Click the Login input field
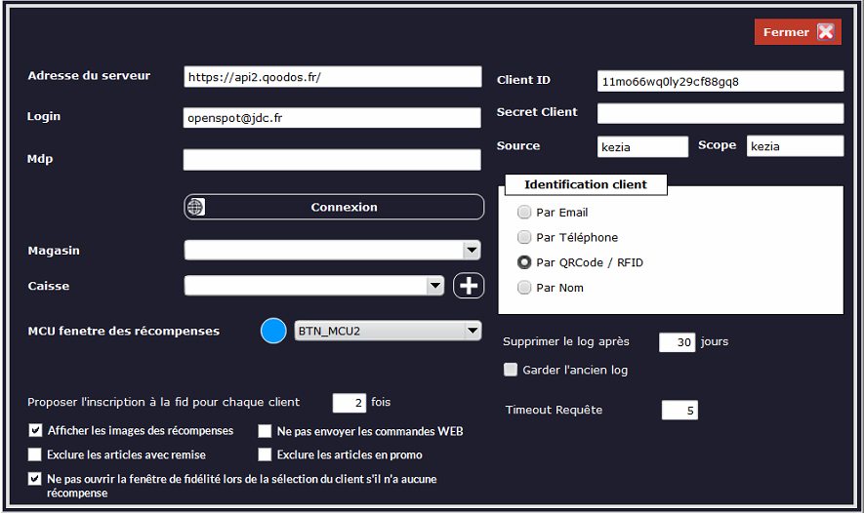 coord(332,118)
